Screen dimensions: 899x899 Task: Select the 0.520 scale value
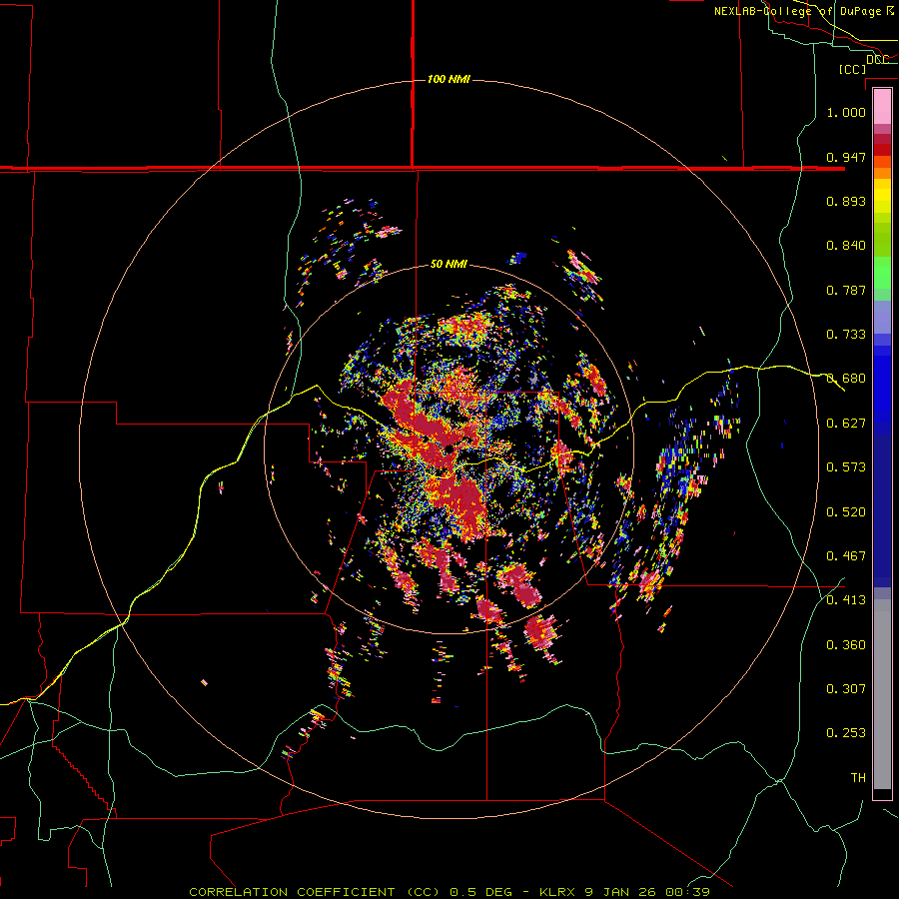[846, 511]
